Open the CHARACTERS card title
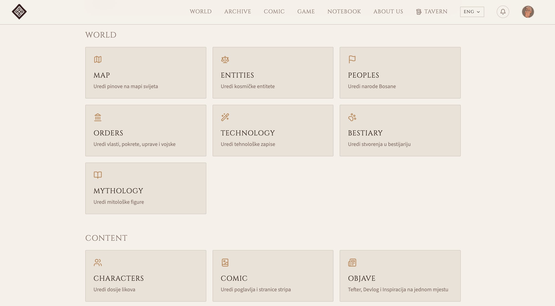This screenshot has width=555, height=306. (118, 278)
